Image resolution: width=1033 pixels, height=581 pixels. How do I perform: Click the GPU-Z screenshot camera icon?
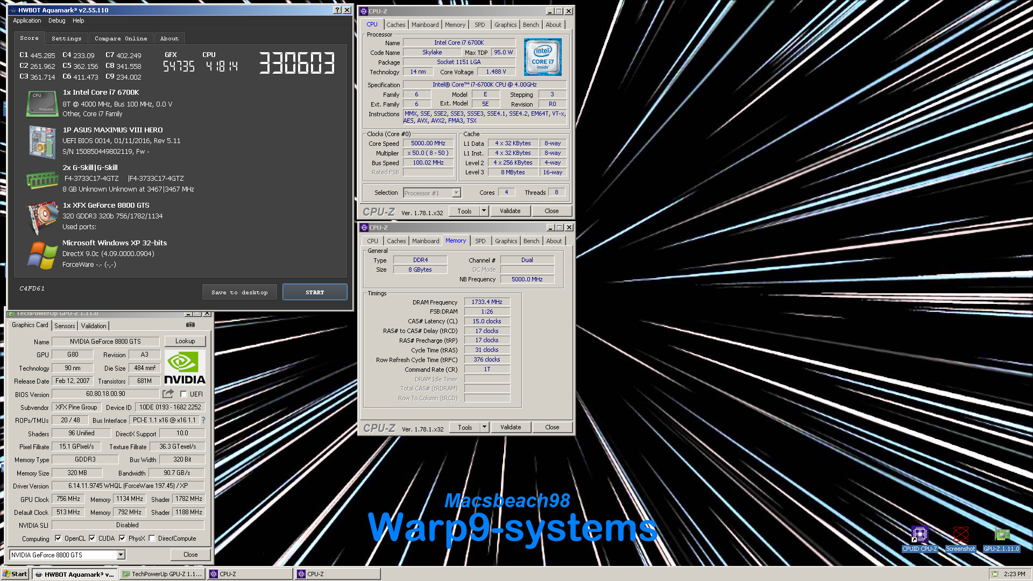click(x=190, y=325)
